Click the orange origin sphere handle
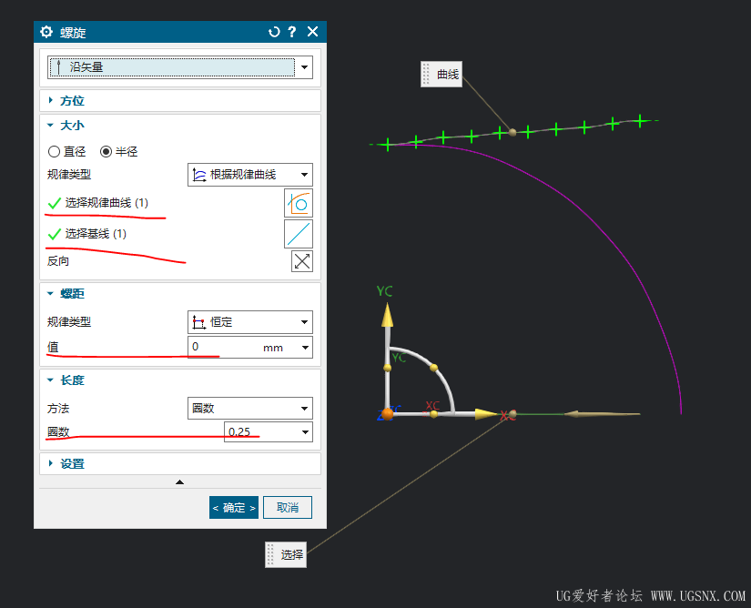 pyautogui.click(x=388, y=413)
